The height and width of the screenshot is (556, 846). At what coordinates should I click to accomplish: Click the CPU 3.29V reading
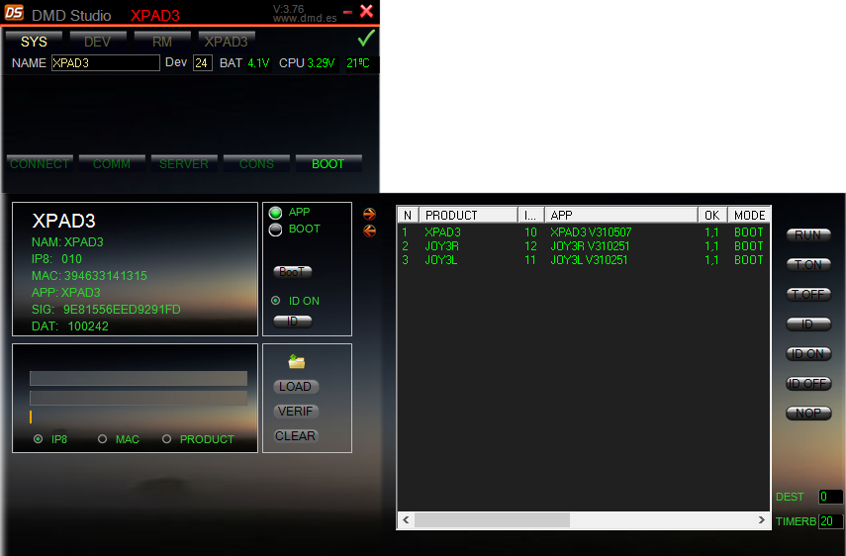coord(307,63)
